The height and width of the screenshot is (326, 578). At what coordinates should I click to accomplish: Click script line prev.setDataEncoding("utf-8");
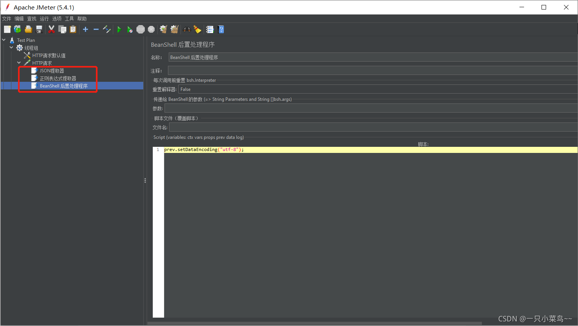coord(204,149)
